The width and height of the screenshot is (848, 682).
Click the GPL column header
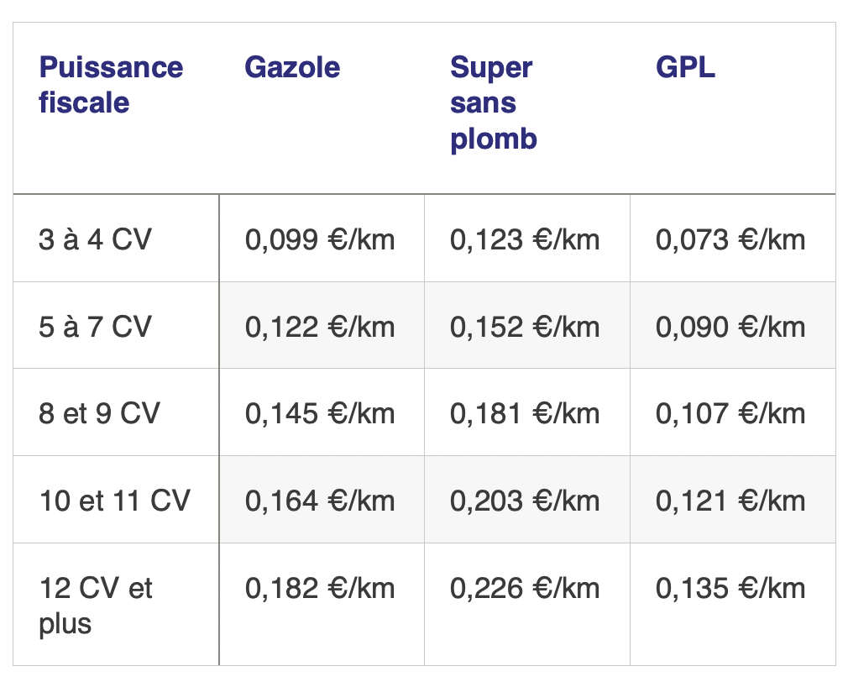[685, 67]
